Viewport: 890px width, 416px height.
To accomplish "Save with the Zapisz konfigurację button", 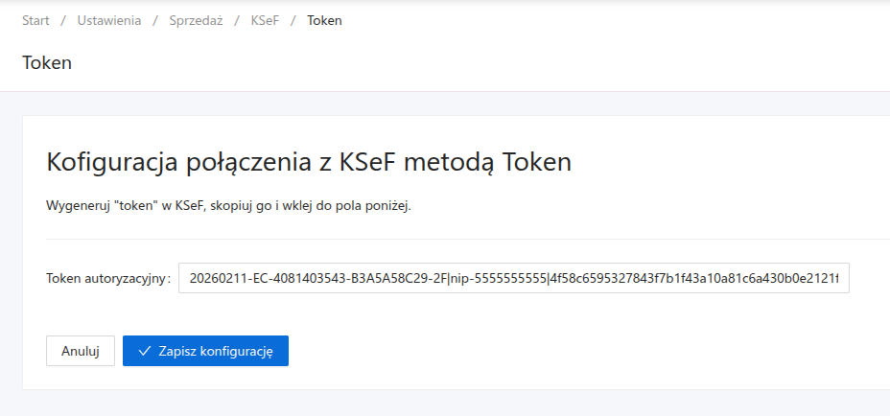I will (x=205, y=351).
